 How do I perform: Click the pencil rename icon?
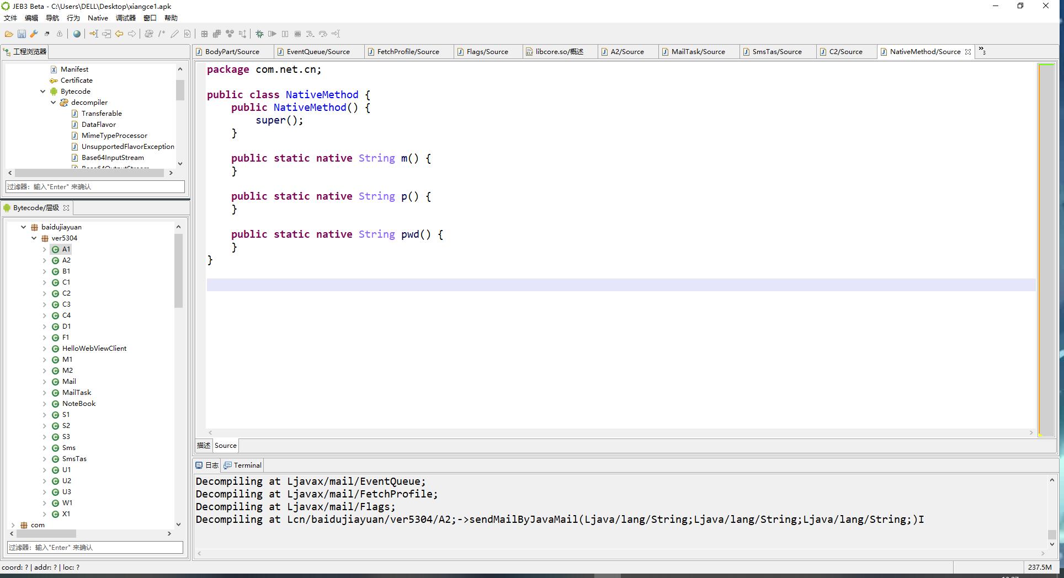tap(174, 34)
